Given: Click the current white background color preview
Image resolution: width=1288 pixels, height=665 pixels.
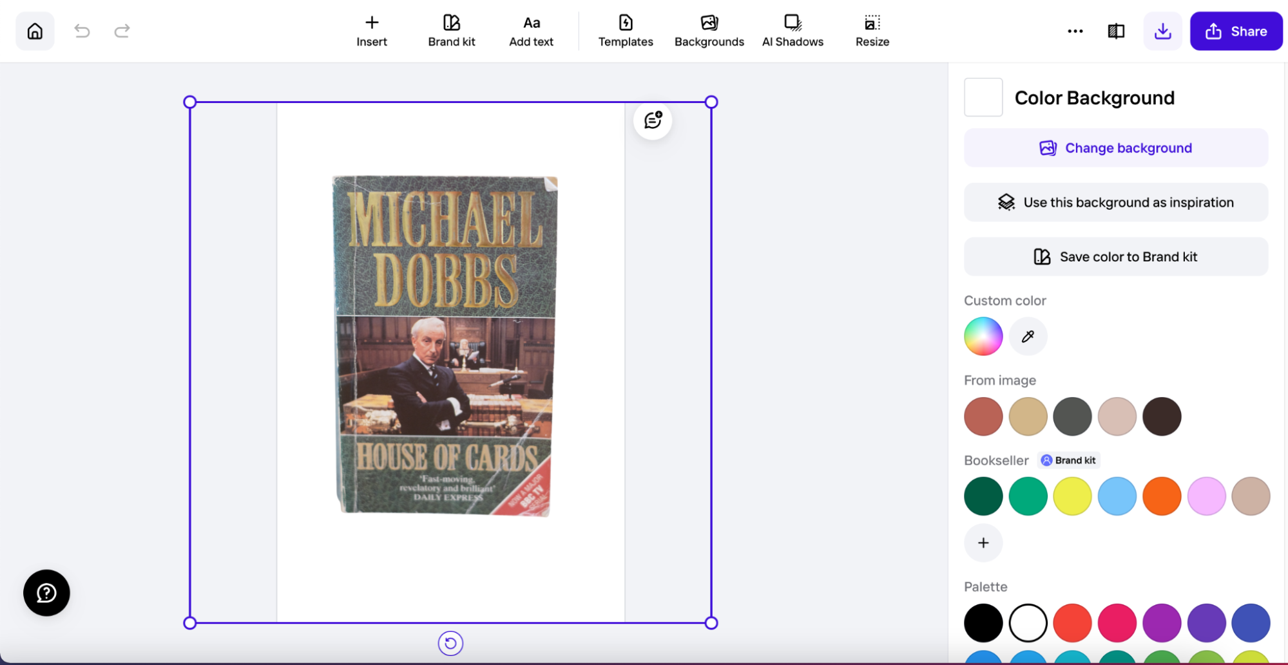Looking at the screenshot, I should pyautogui.click(x=983, y=97).
